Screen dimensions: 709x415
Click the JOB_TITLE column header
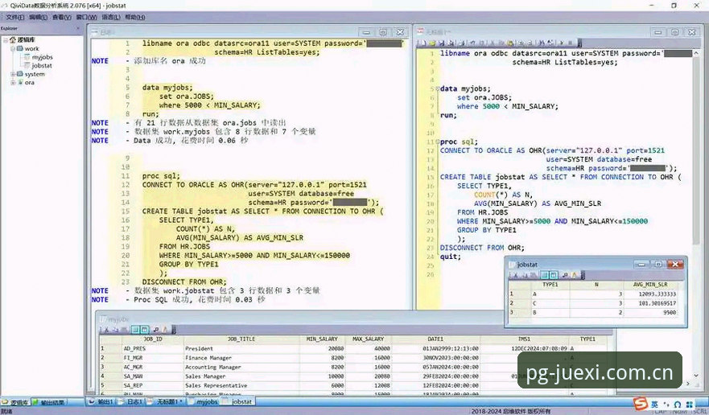click(x=241, y=339)
